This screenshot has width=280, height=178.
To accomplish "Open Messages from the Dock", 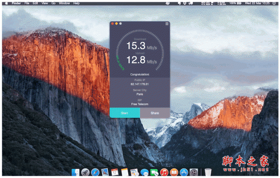I will 145,172.
